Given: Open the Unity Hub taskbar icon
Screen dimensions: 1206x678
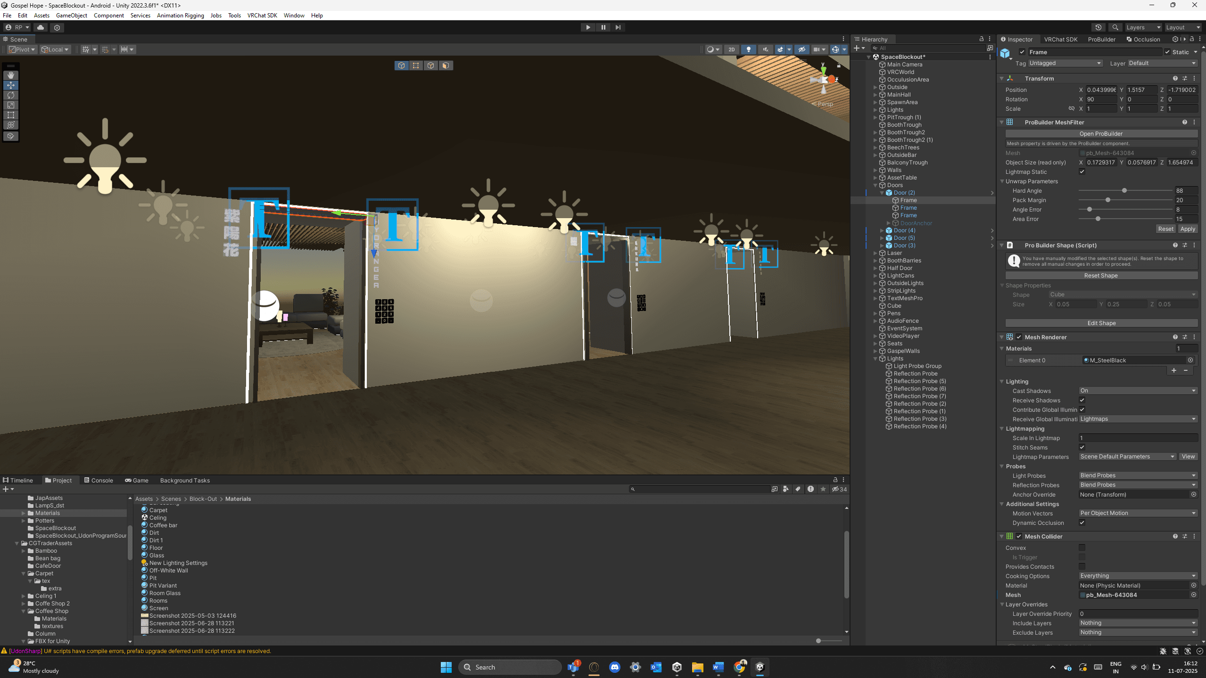Looking at the screenshot, I should (677, 667).
